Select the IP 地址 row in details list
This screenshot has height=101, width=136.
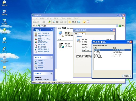click(x=112, y=51)
